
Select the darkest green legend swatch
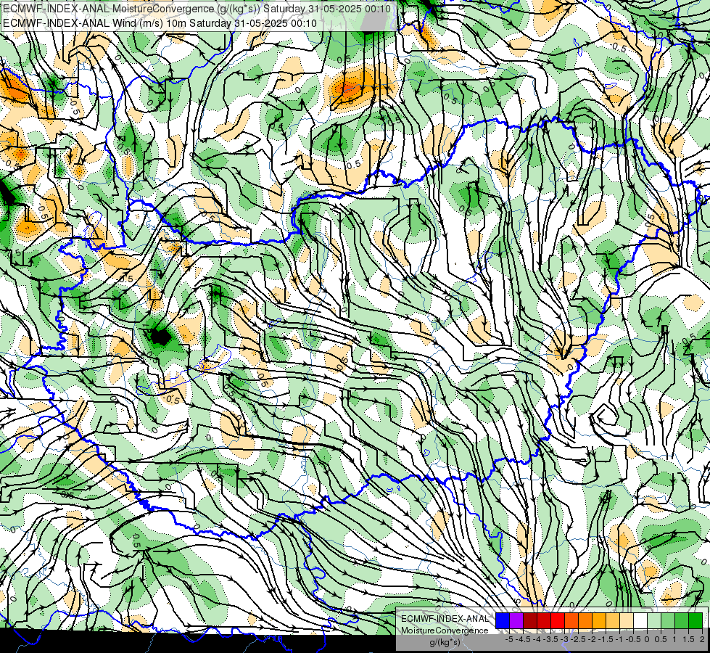coord(695,620)
